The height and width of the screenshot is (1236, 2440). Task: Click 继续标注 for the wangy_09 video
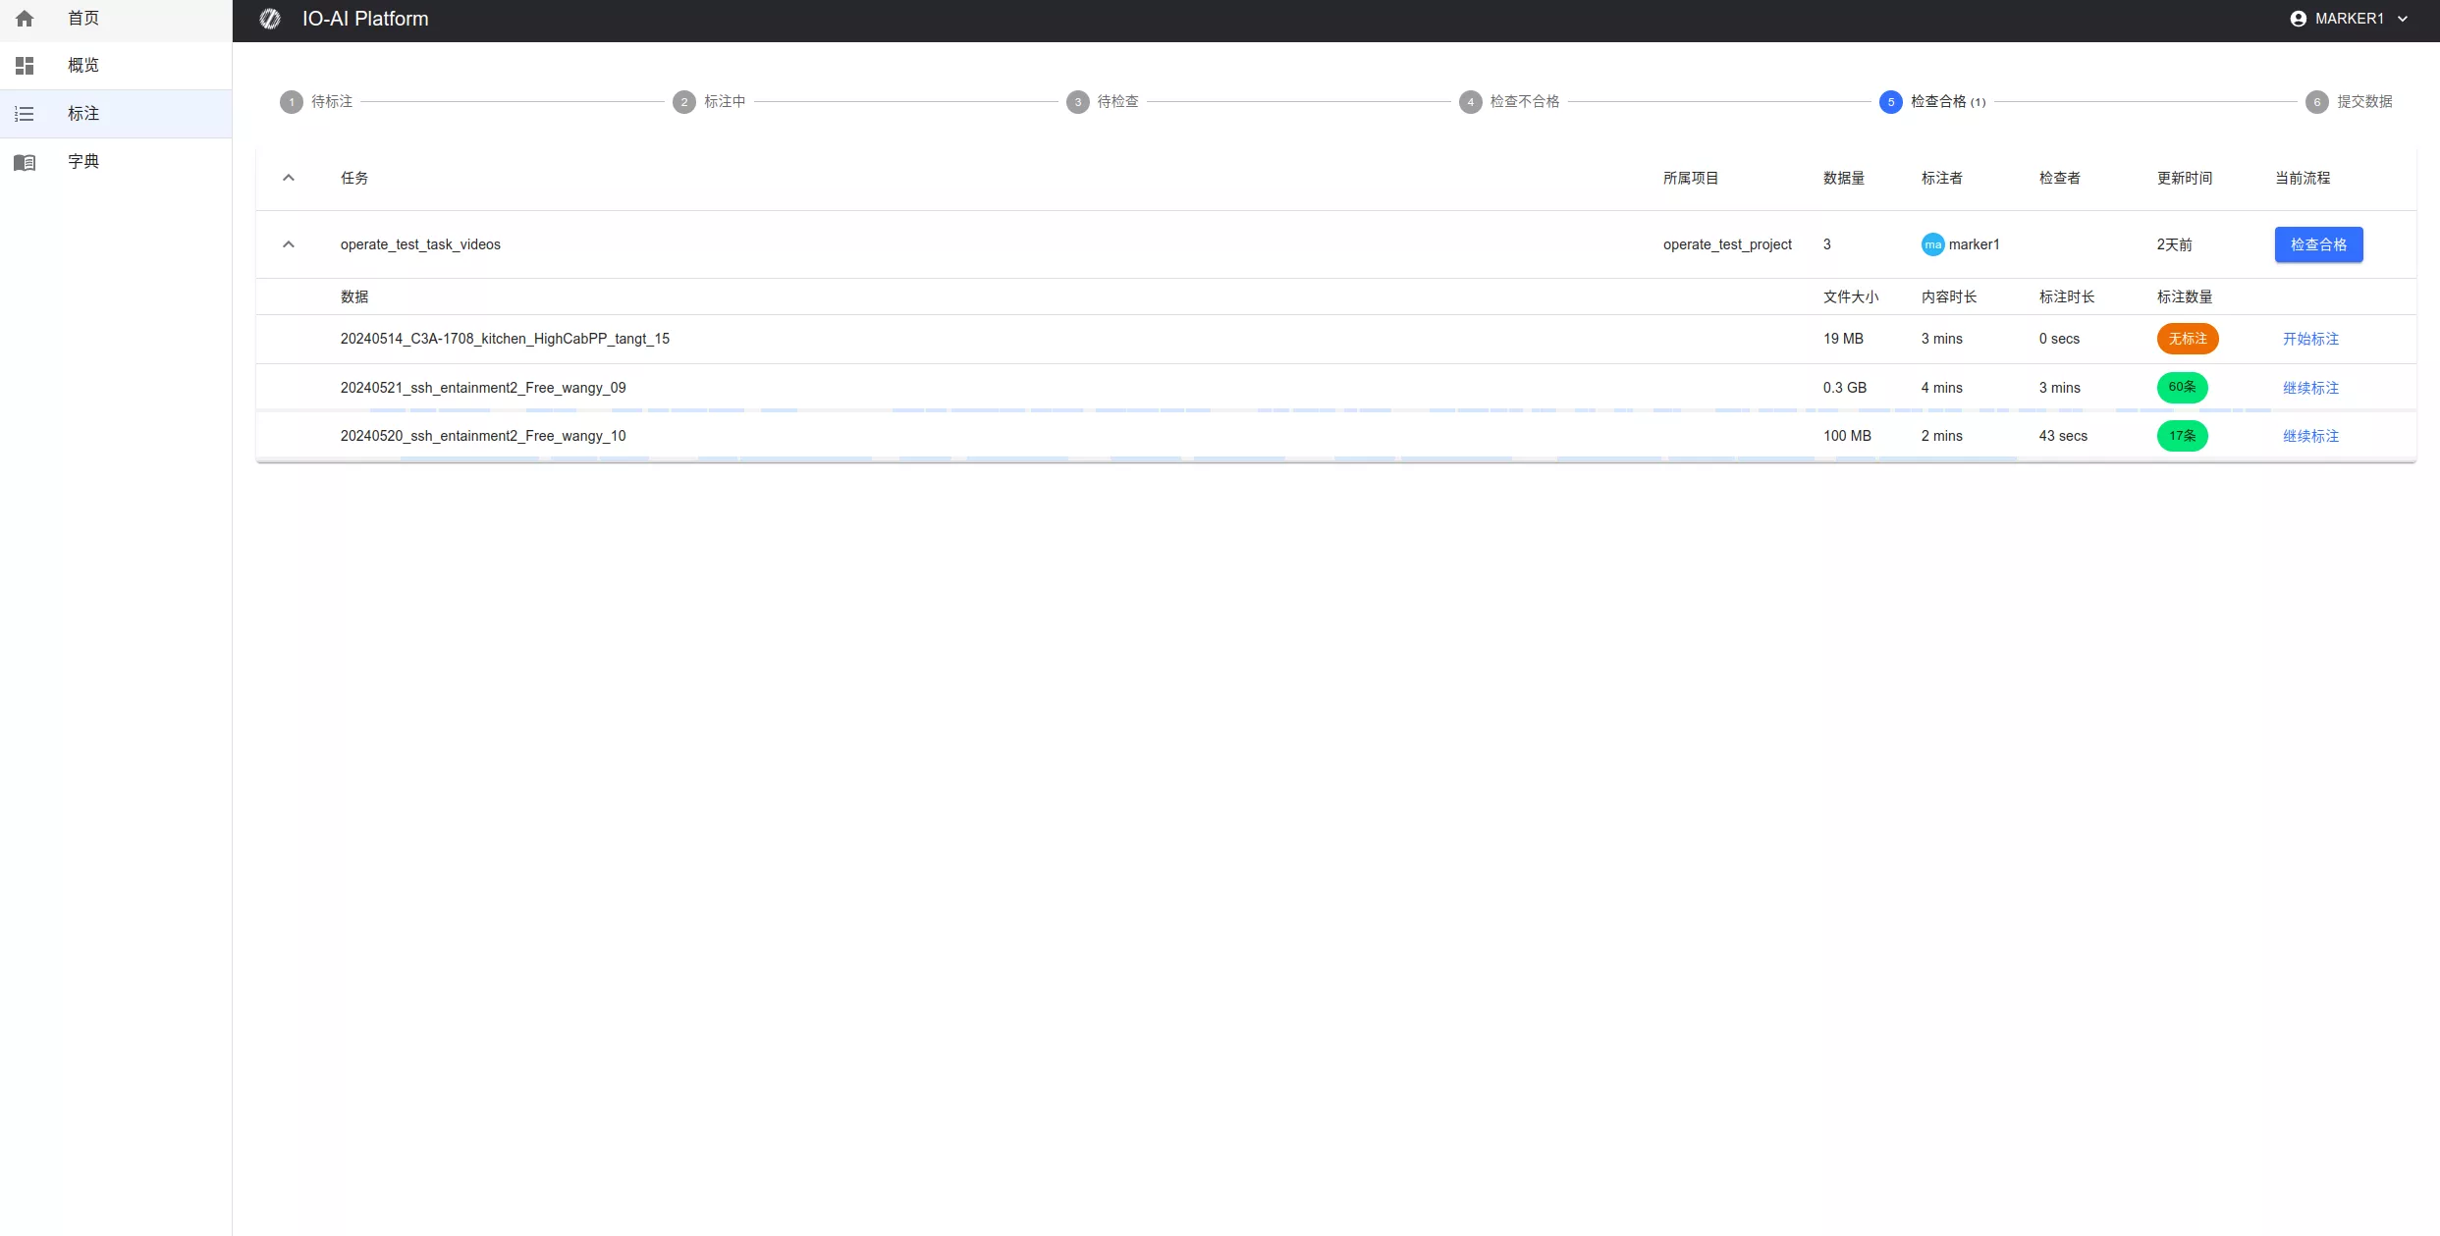(x=2310, y=388)
